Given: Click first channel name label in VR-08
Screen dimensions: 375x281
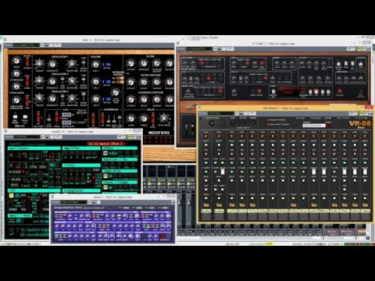Looking at the screenshot, I should click(x=206, y=211).
